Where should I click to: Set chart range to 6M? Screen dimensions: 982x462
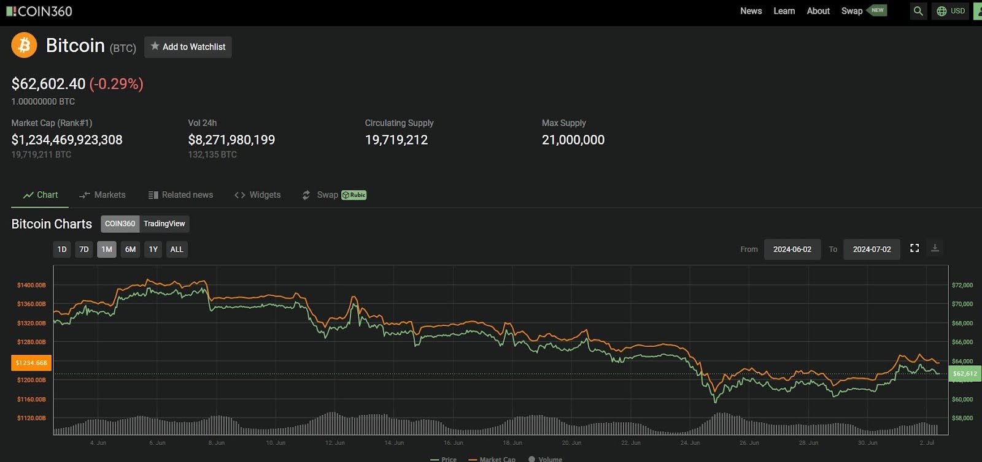pyautogui.click(x=130, y=249)
